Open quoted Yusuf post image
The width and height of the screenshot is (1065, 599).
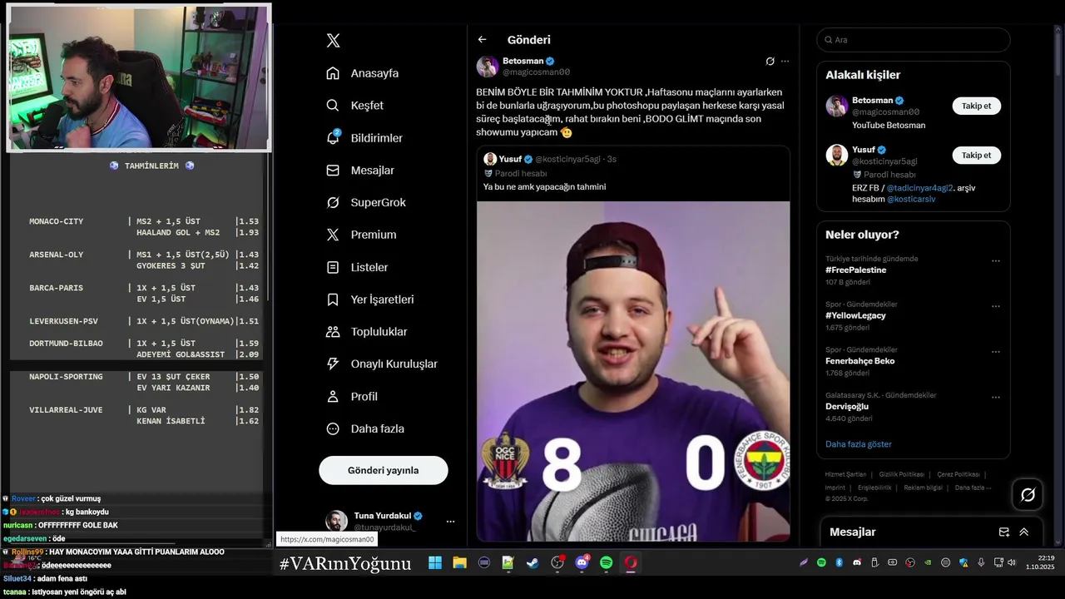[633, 371]
